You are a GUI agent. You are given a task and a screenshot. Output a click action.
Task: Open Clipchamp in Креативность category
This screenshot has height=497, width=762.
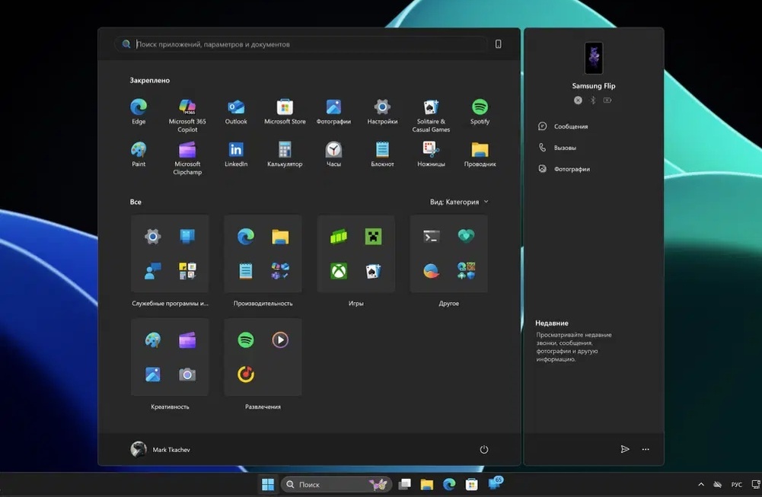(187, 339)
